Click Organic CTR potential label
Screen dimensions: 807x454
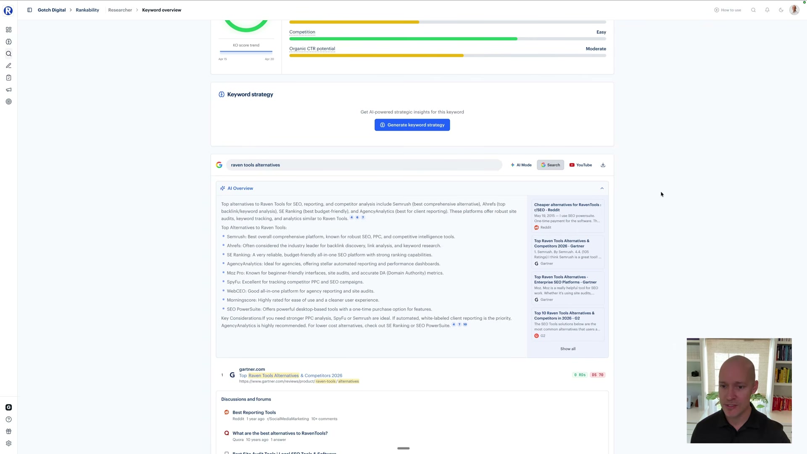312,49
